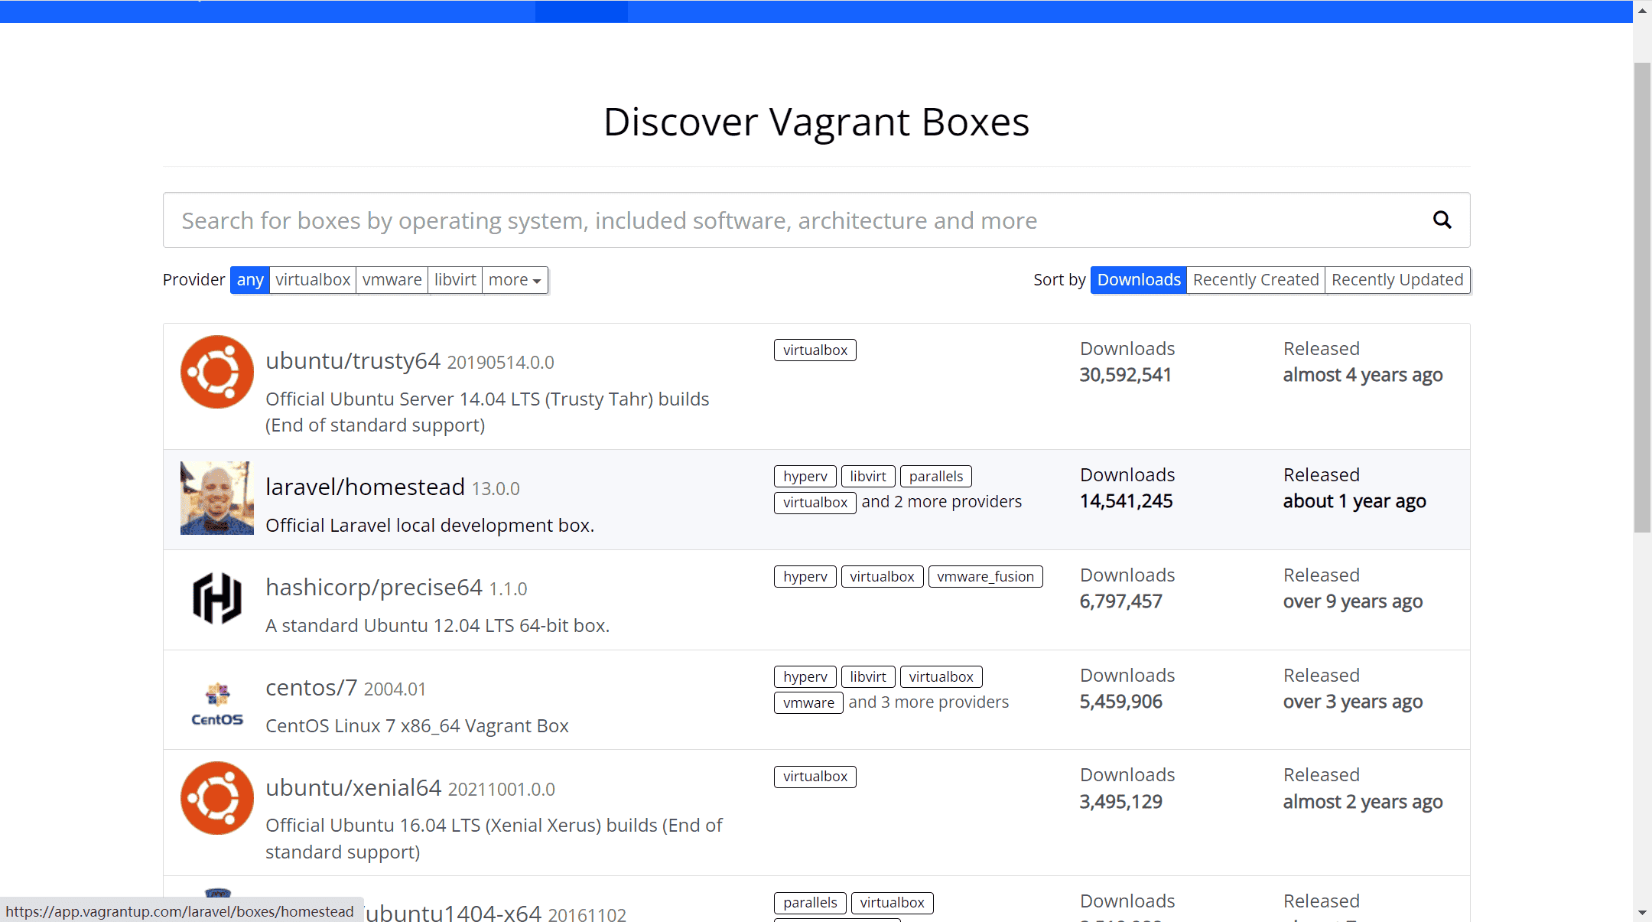Open the hashicorp/precise64 box

click(373, 588)
